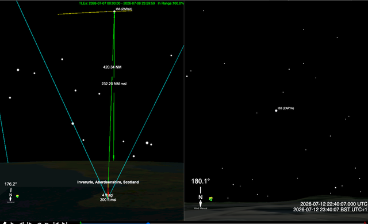Click the green-yellow target marker in right view
The width and height of the screenshot is (368, 224).
tap(210, 199)
